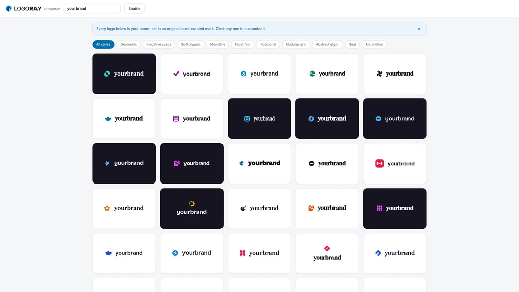Select the red four-petal clover mark
The height and width of the screenshot is (292, 519).
click(x=243, y=253)
